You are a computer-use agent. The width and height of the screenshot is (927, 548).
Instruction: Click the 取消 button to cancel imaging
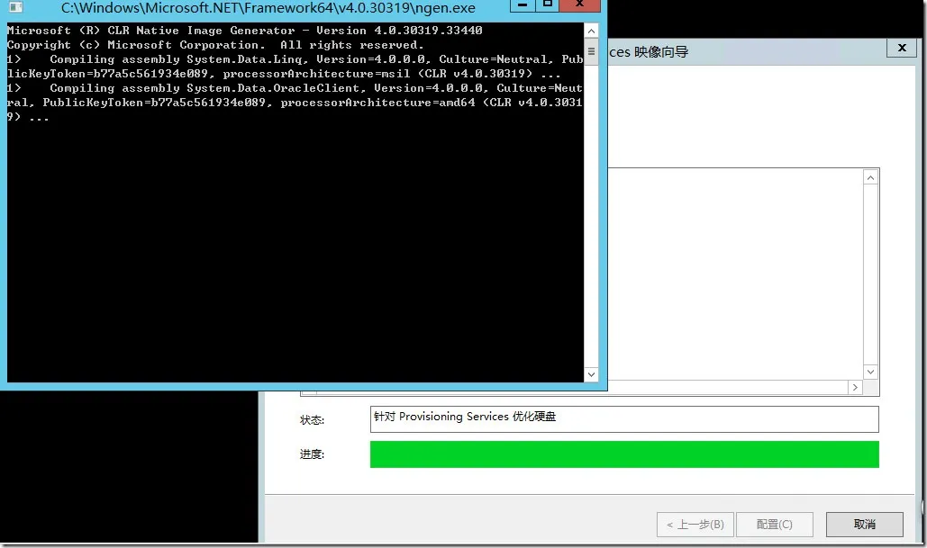[863, 524]
